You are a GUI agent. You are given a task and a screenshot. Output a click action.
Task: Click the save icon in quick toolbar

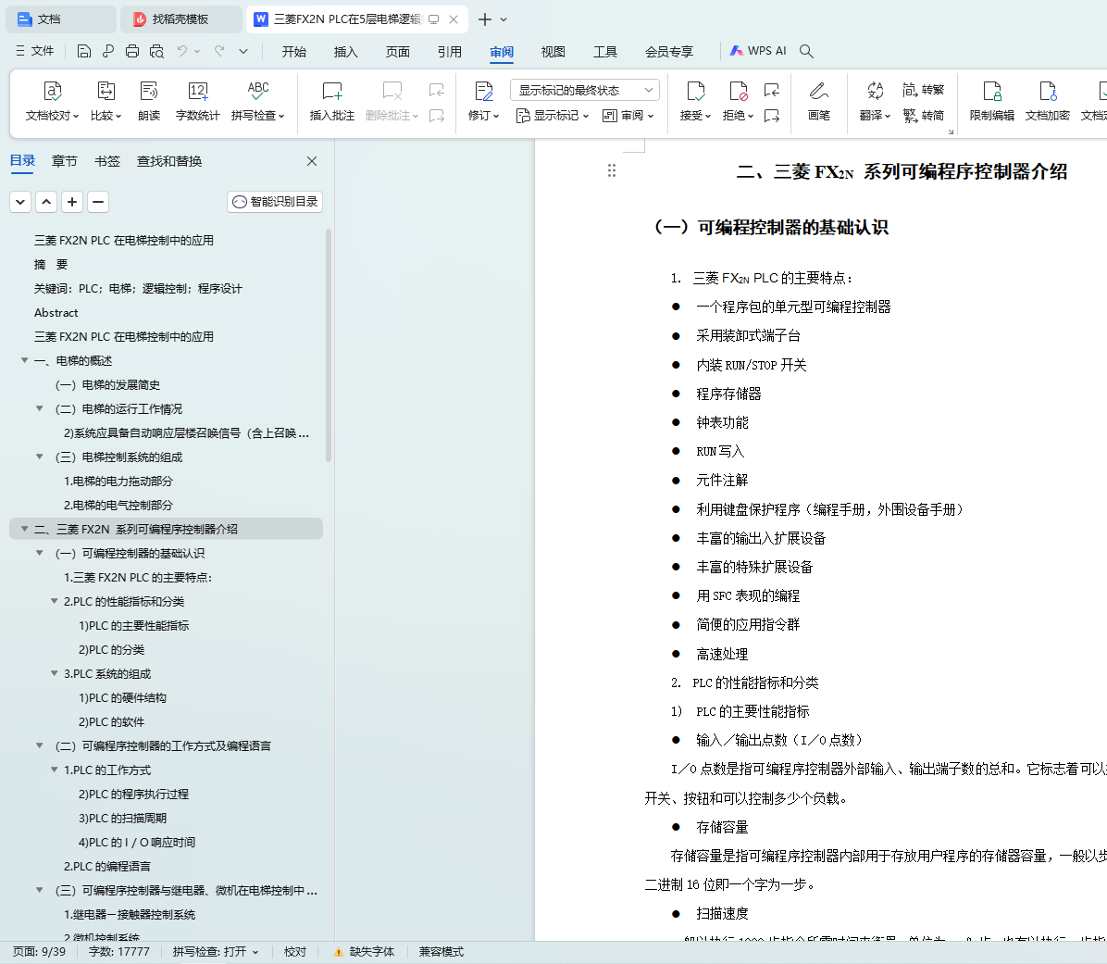[x=84, y=51]
